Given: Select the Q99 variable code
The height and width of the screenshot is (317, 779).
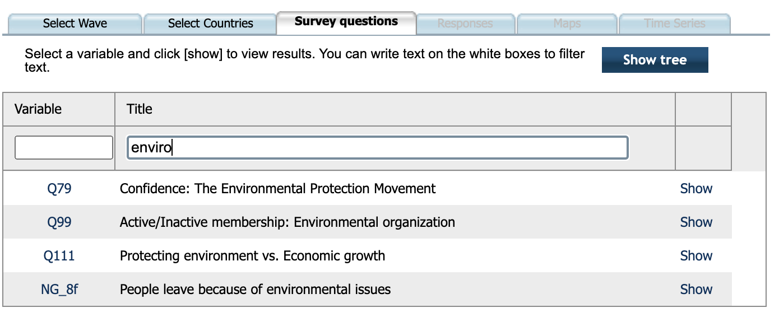Looking at the screenshot, I should (59, 222).
